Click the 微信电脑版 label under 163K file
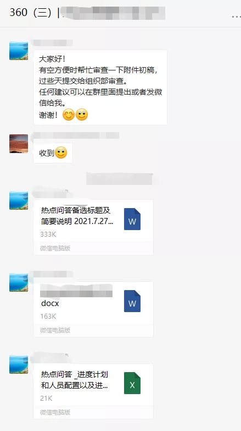The height and width of the screenshot is (431, 241). point(55,330)
